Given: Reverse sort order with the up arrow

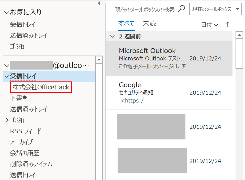Looking at the screenshot, I should coord(227,25).
